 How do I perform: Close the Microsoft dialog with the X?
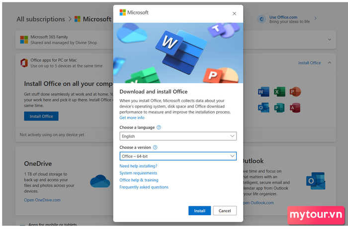(x=234, y=13)
